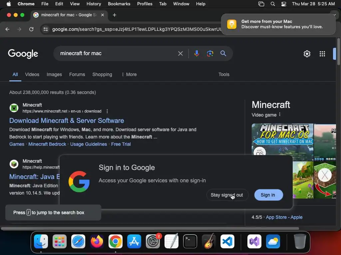
Task: Open the Get more from your Mac notification
Action: point(278,24)
